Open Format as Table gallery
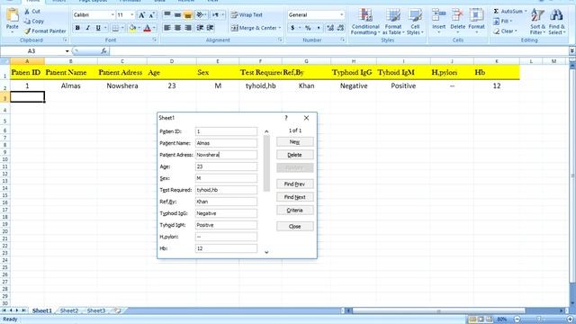The width and height of the screenshot is (576, 324). [393, 22]
